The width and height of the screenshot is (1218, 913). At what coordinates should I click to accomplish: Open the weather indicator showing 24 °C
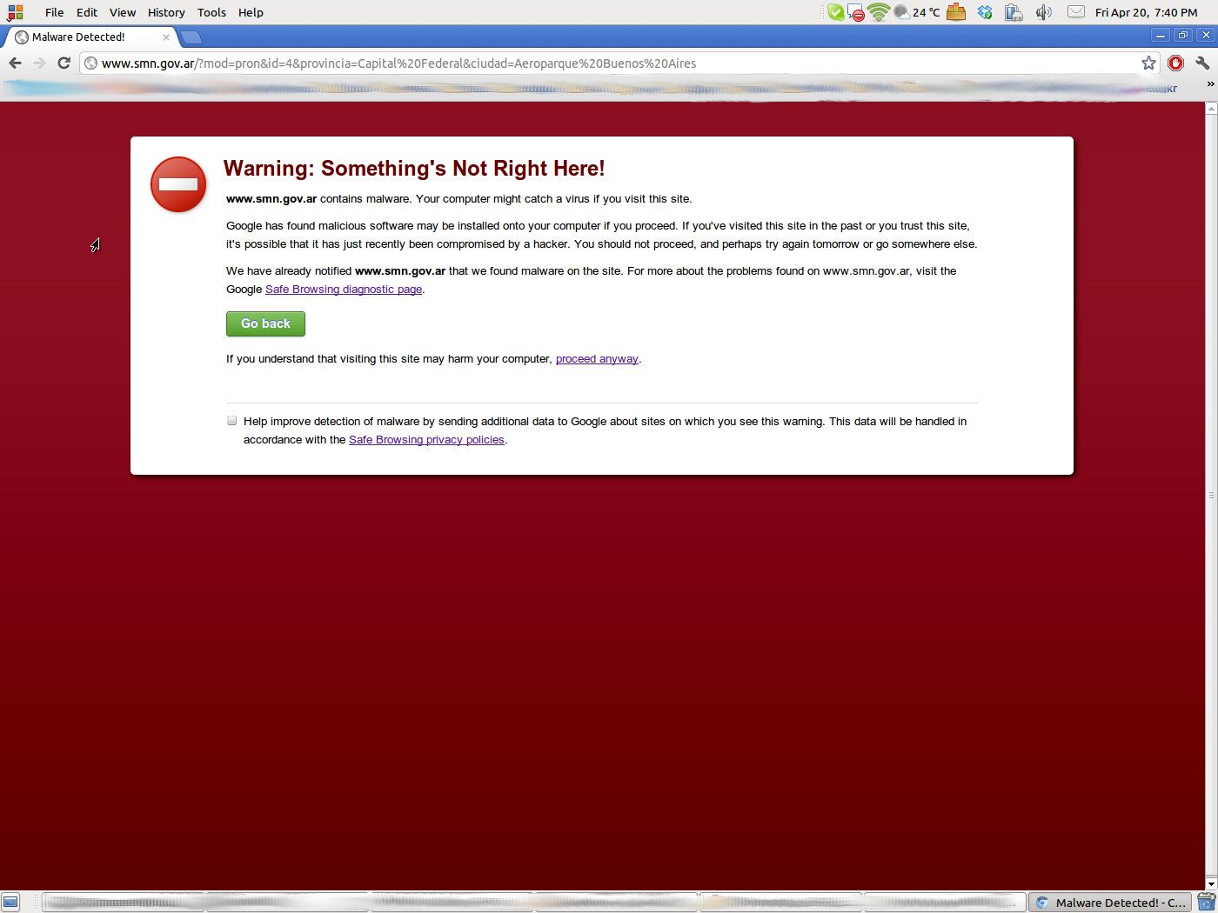(x=917, y=12)
